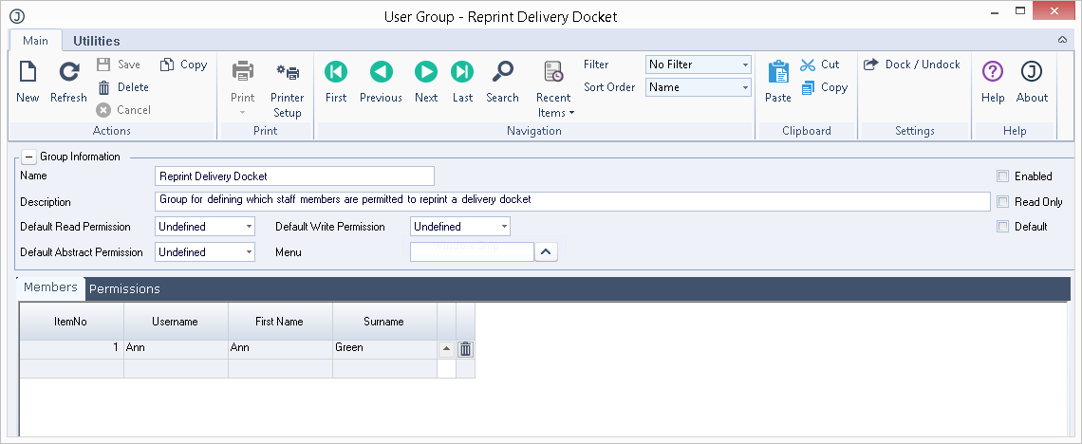
Task: Navigate to the Next record
Action: 426,73
